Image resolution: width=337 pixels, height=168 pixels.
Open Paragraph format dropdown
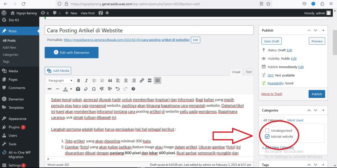coord(60,81)
